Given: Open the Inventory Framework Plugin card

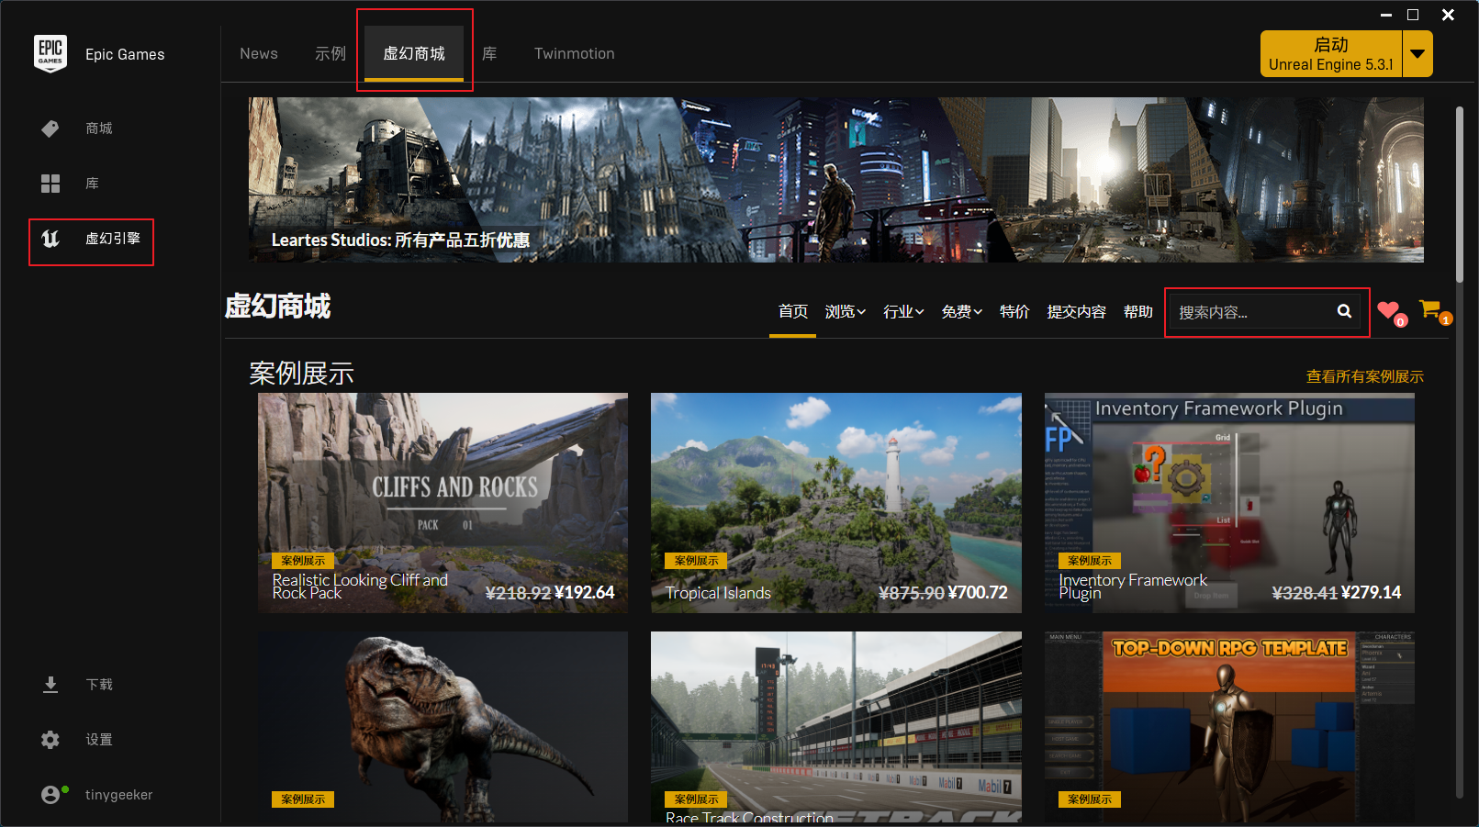Looking at the screenshot, I should [x=1229, y=503].
